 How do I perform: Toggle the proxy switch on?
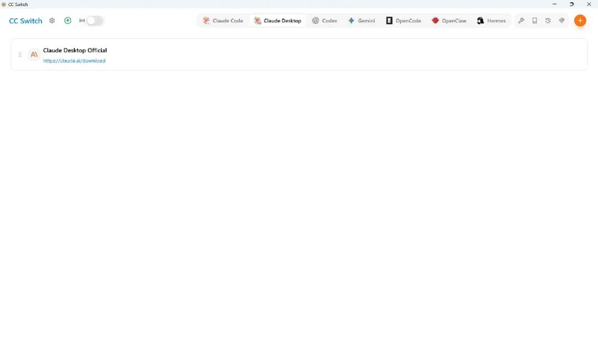[95, 20]
